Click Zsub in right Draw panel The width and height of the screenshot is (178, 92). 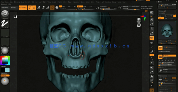166,18
